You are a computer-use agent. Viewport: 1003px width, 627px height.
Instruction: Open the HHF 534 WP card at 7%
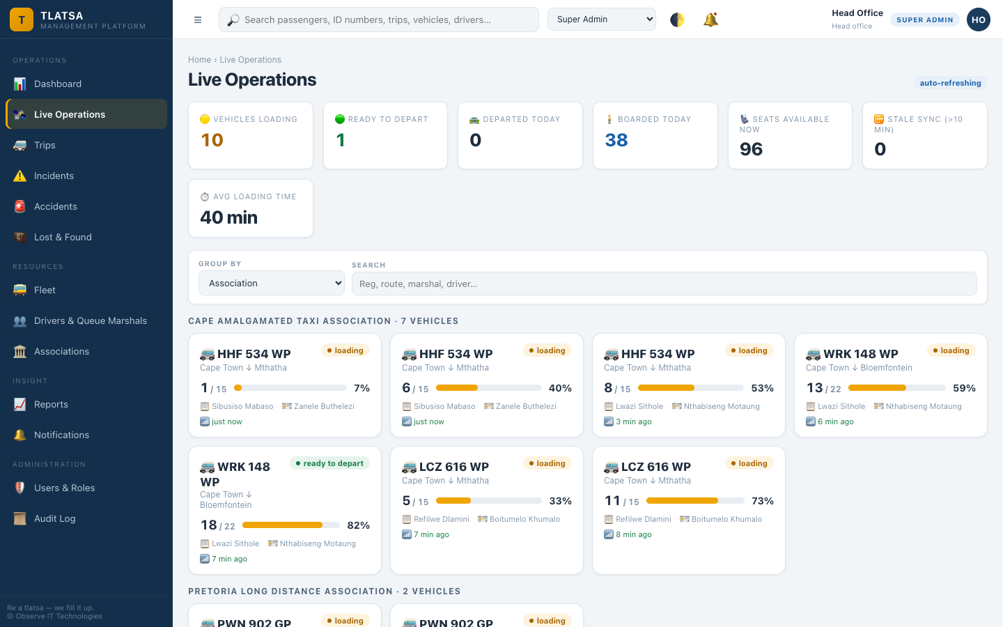[x=285, y=385]
